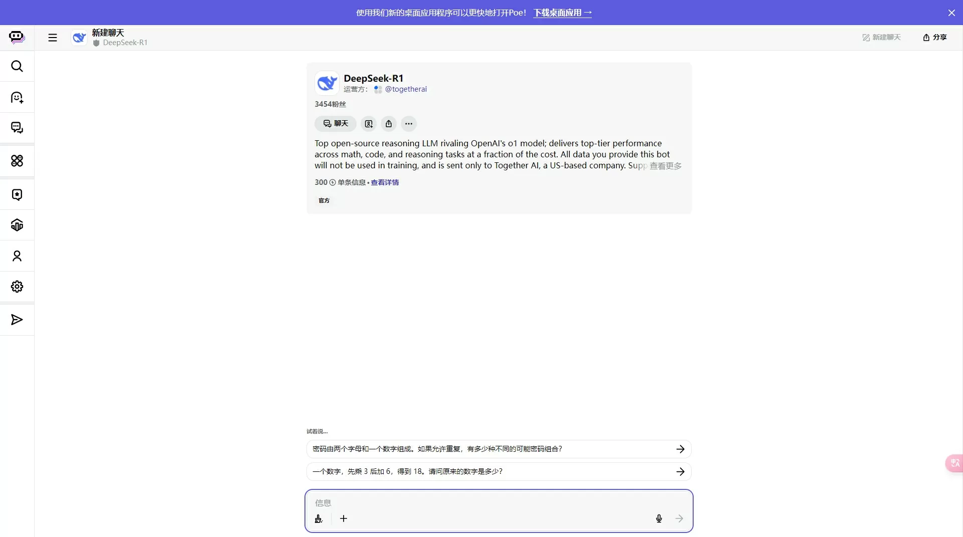Screen dimensions: 963x537
Task: Open the 查看详情 link
Action: [x=385, y=182]
